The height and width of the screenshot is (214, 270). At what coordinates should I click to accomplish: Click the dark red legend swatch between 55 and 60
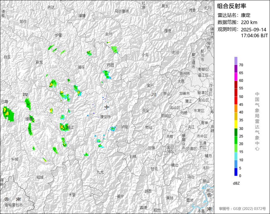[236, 84]
